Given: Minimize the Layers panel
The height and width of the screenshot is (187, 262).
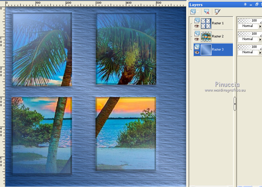Looking at the screenshot, I should [x=251, y=5].
